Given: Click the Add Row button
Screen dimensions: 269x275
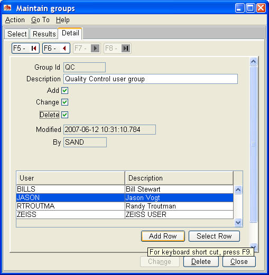Looking at the screenshot, I should [163, 236].
